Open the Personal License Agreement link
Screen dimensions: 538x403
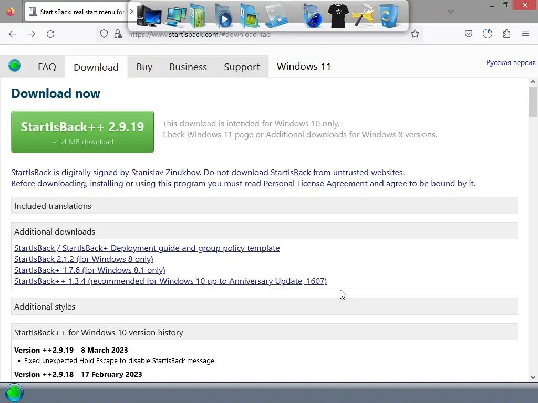click(315, 184)
